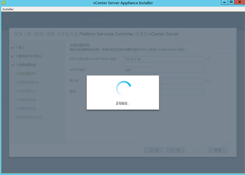Click the info icon beside username field
The height and width of the screenshot is (175, 245).
click(208, 80)
